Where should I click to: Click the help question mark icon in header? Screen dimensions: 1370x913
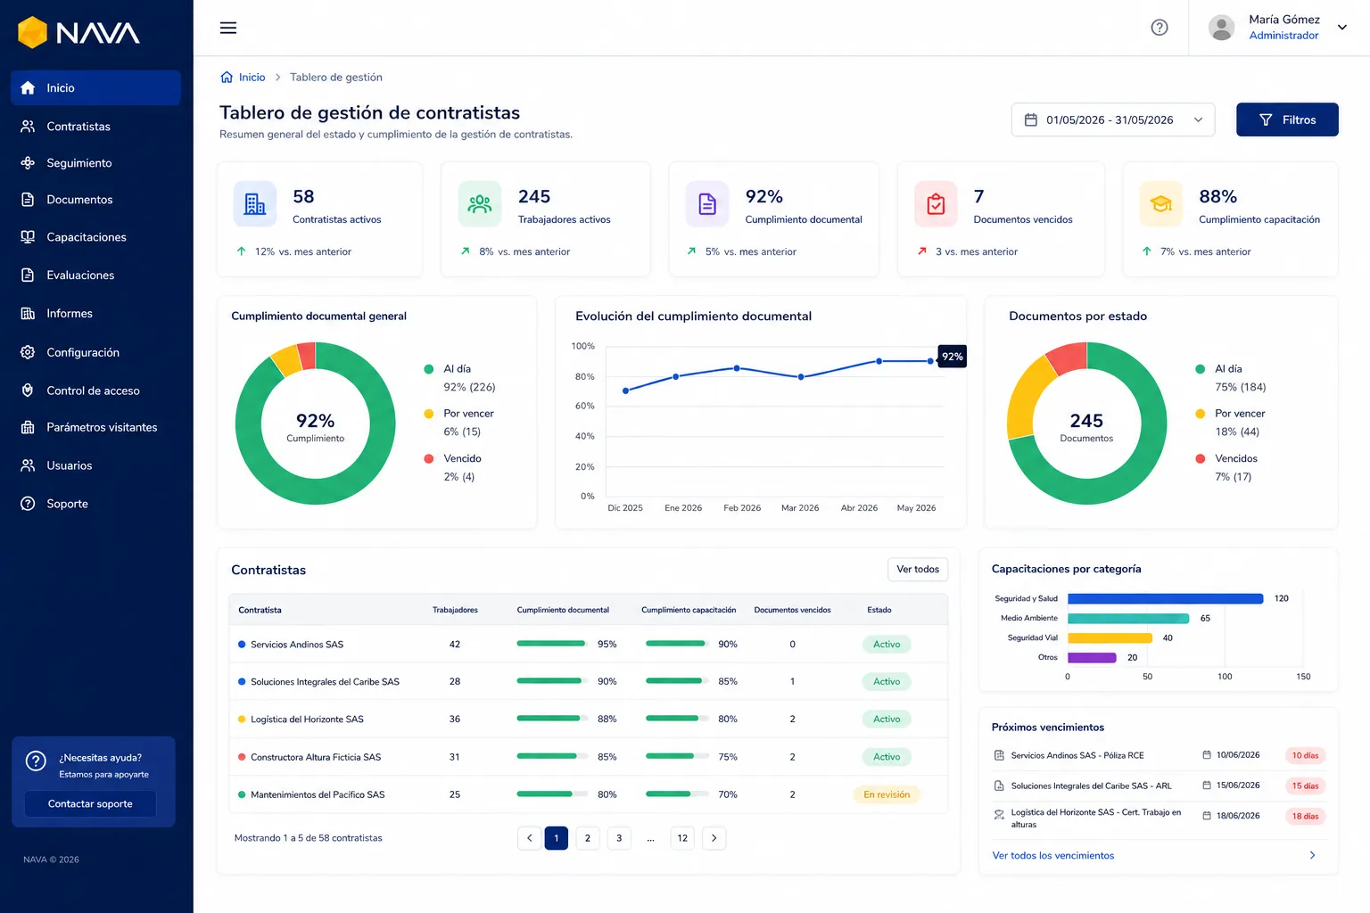(x=1160, y=28)
